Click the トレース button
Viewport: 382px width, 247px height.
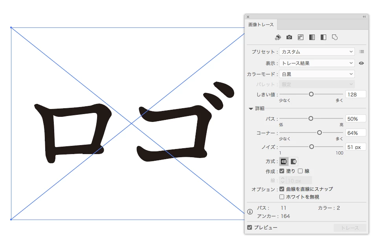pyautogui.click(x=350, y=228)
